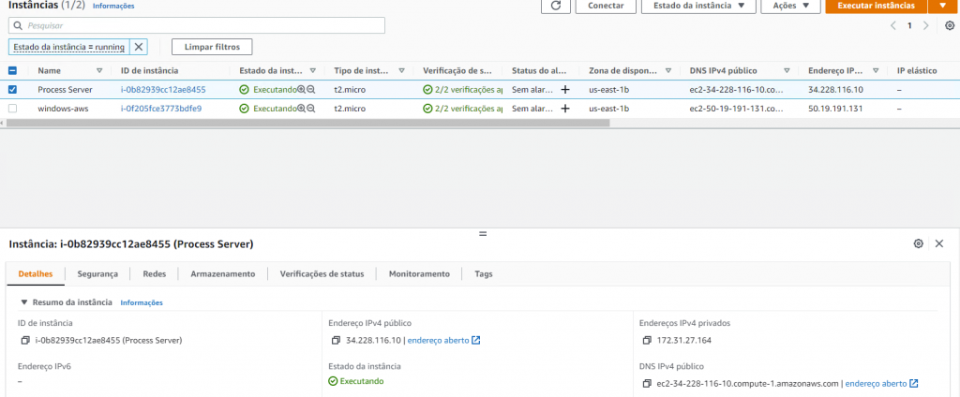Switch to the Segurança tab
This screenshot has width=960, height=397.
[97, 273]
